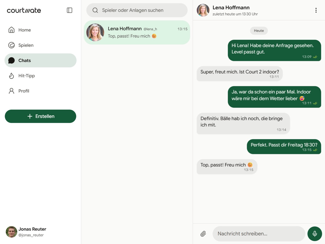Click the courtmate logo
Screen dimensions: 325x244
point(24,10)
